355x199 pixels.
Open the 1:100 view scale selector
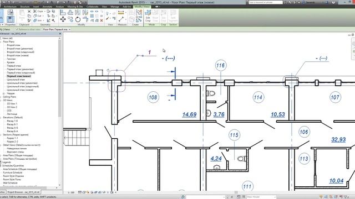click(x=71, y=192)
